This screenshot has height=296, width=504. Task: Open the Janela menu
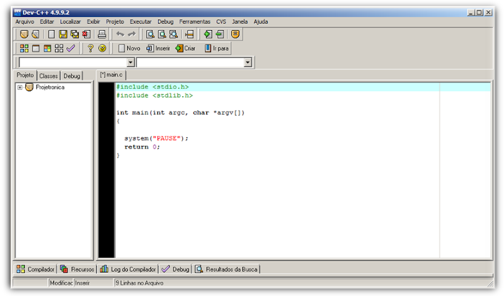click(x=240, y=21)
